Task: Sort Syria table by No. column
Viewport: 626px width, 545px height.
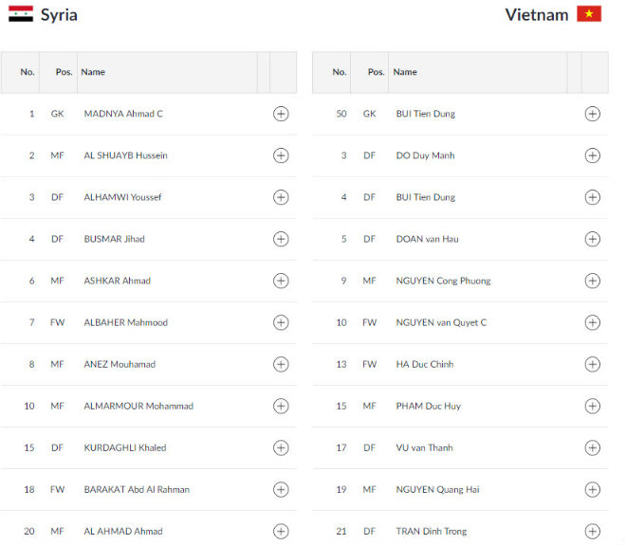Action: tap(28, 72)
